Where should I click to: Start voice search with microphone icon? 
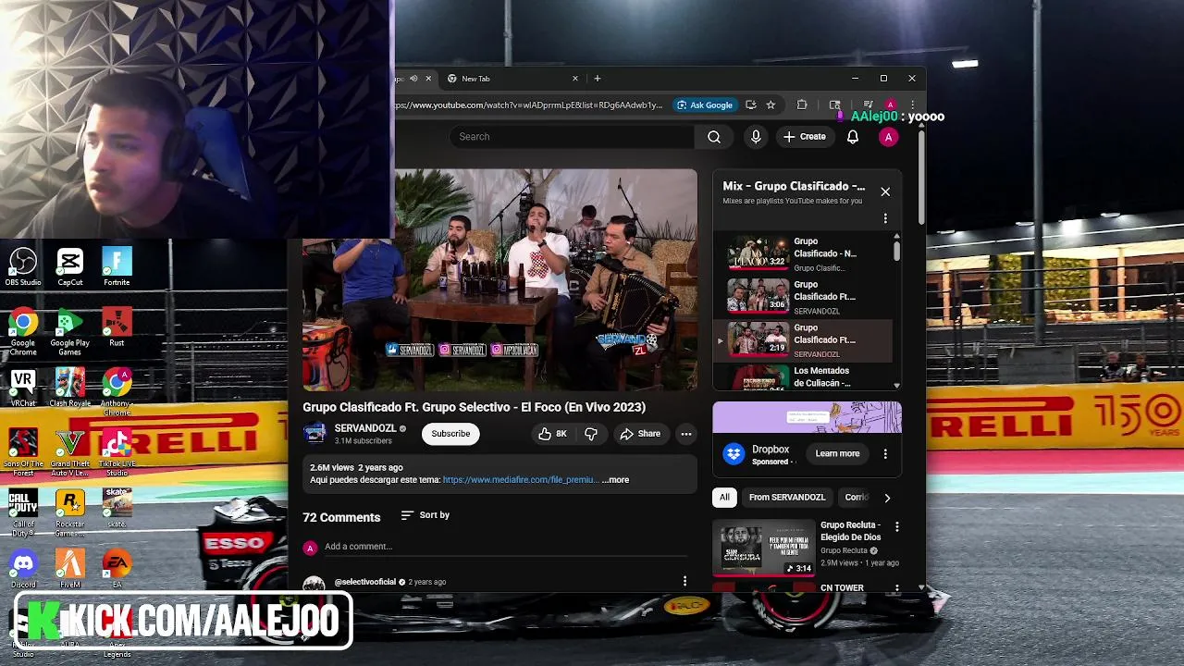coord(756,137)
